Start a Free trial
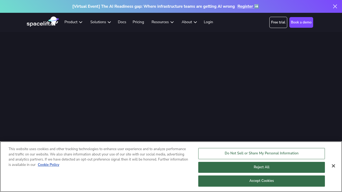342x192 pixels. (278, 22)
